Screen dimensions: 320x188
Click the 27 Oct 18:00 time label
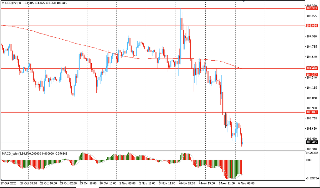pyautogui.click(x=28, y=183)
